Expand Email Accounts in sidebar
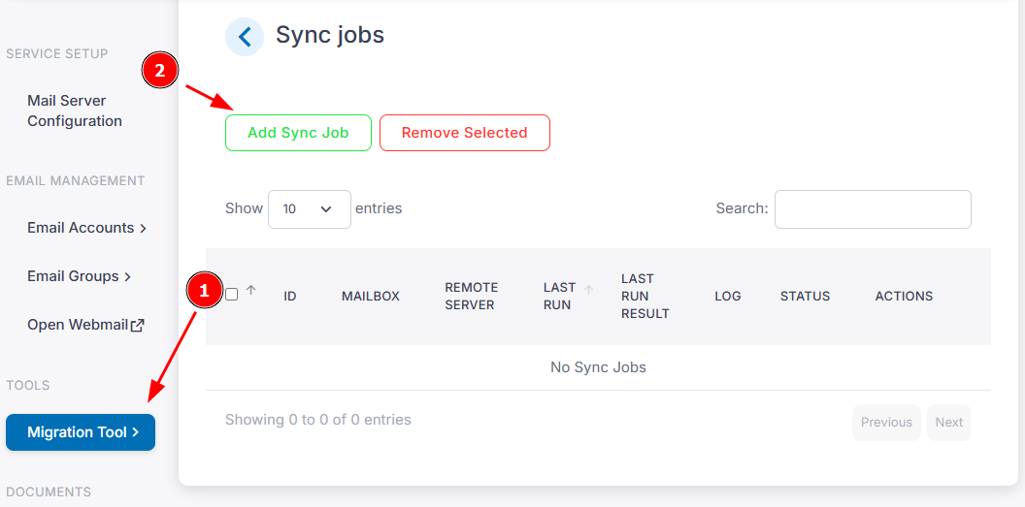Image resolution: width=1025 pixels, height=507 pixels. click(x=86, y=228)
